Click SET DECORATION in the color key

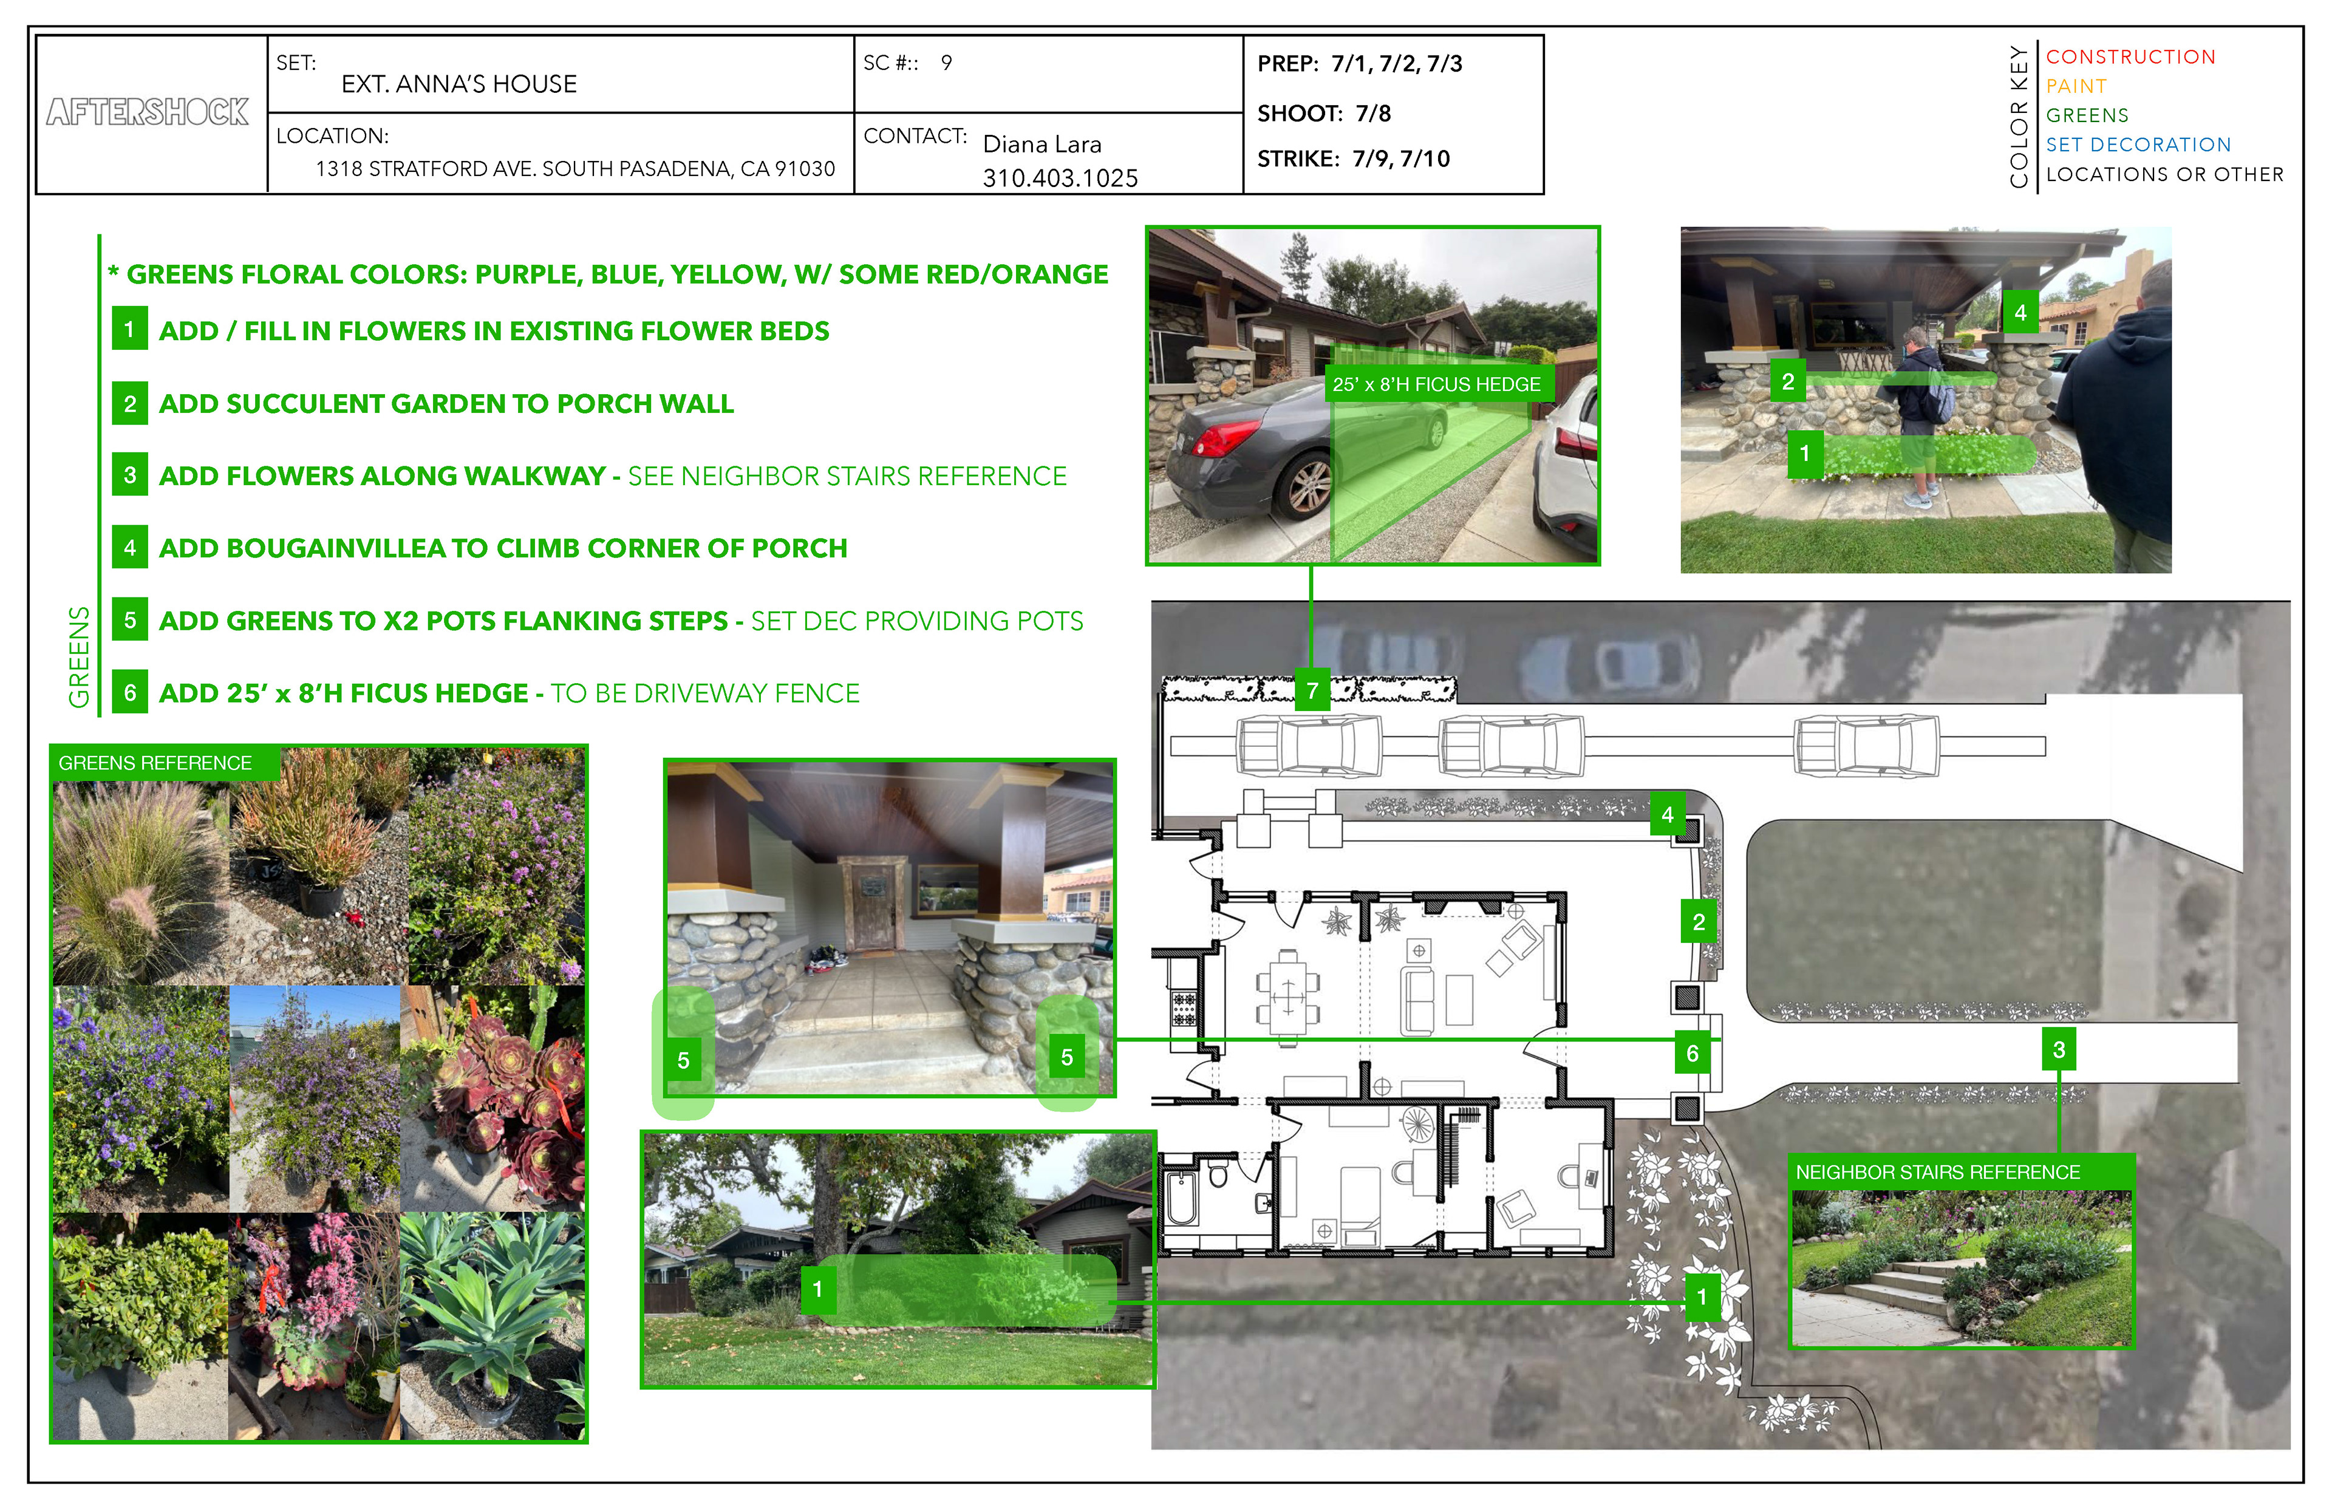click(x=2138, y=145)
